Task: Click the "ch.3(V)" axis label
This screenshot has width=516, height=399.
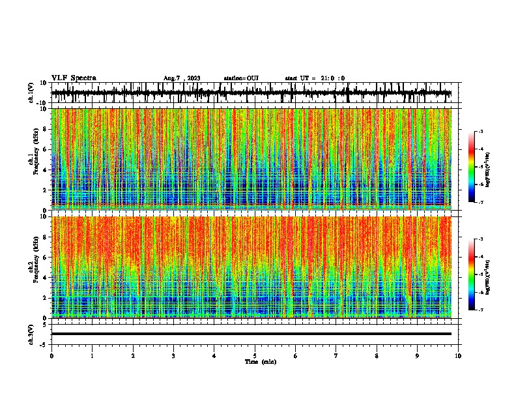Action: click(x=31, y=334)
